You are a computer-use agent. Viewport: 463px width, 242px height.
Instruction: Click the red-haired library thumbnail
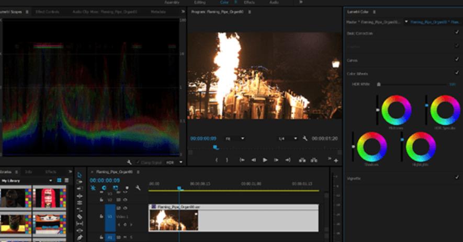click(x=49, y=197)
